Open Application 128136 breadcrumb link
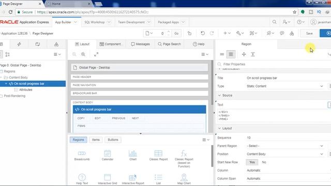 click(x=14, y=33)
